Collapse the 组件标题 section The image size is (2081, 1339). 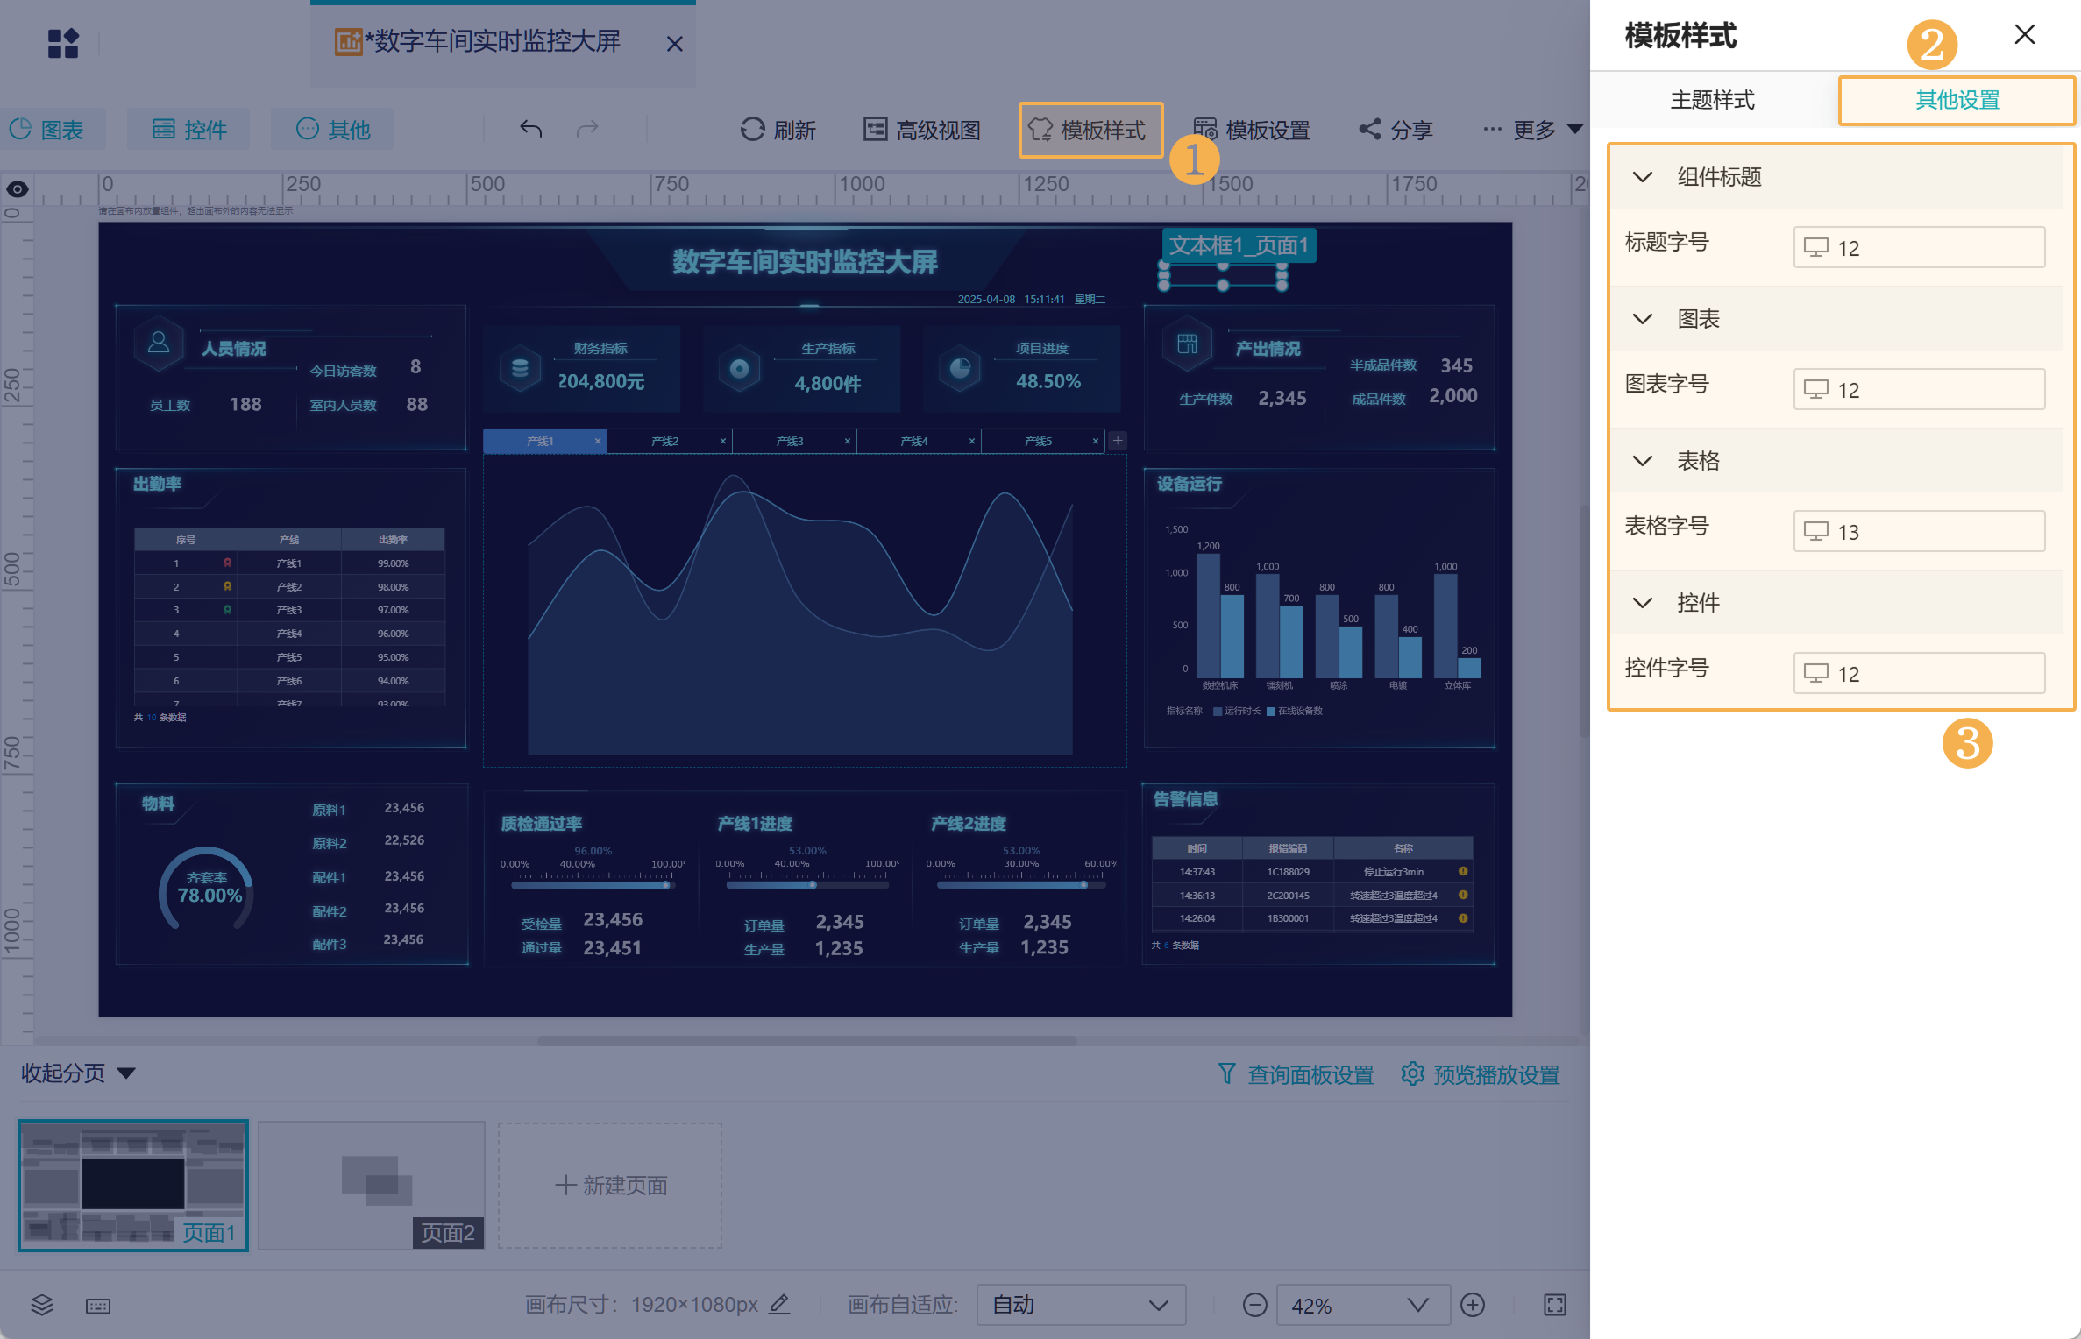click(x=1643, y=177)
